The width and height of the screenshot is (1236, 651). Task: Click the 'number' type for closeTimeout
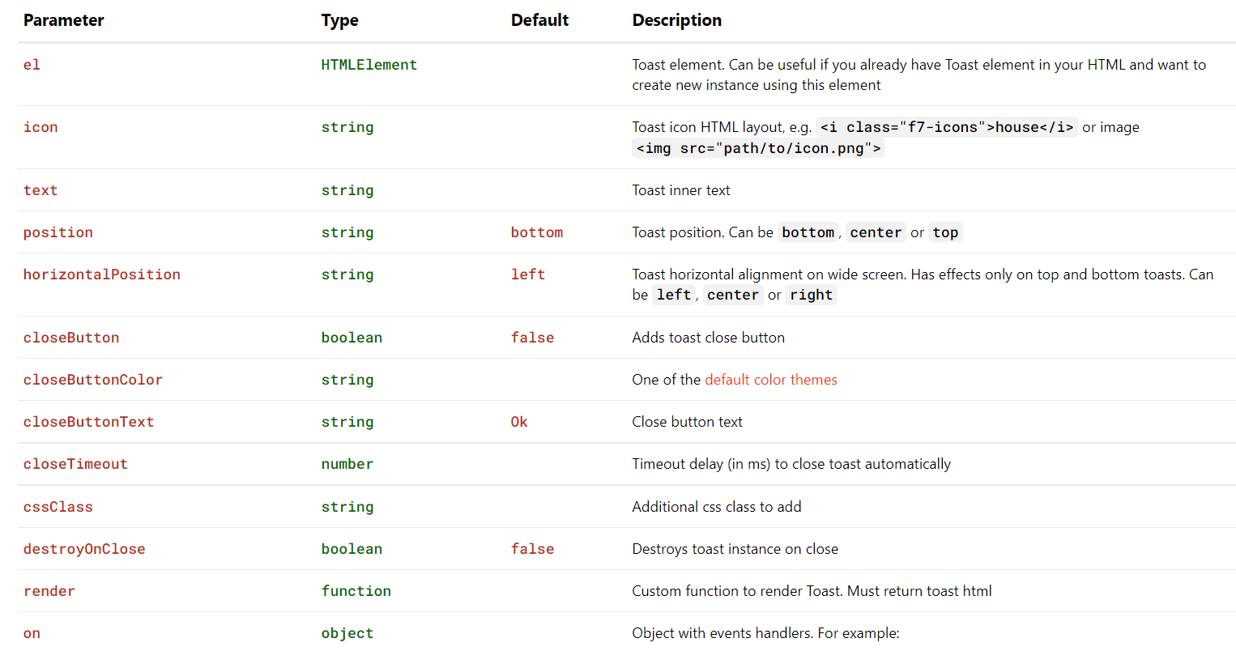click(x=347, y=464)
